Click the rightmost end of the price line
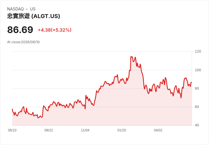The image size is (209, 145). [191, 82]
